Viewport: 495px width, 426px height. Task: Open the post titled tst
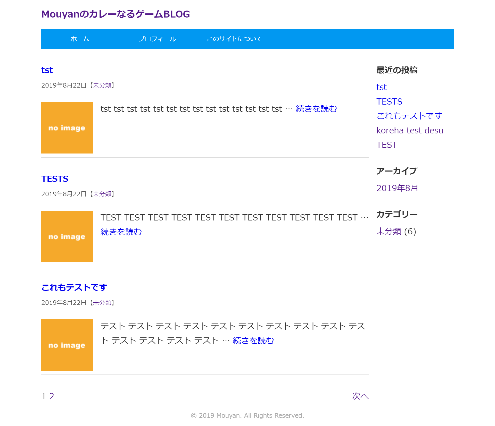[x=47, y=70]
